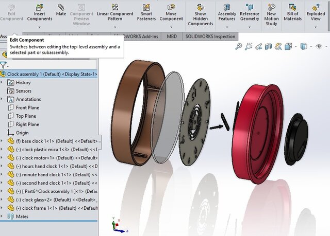Click the feature tree filter funnel icon
The width and height of the screenshot is (330, 236).
tap(3, 65)
